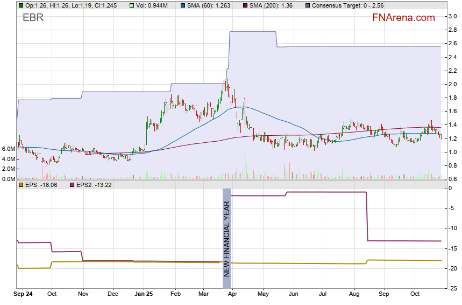The image size is (462, 305).
Task: Click the Consensus Target legend swatch
Action: [x=308, y=5]
